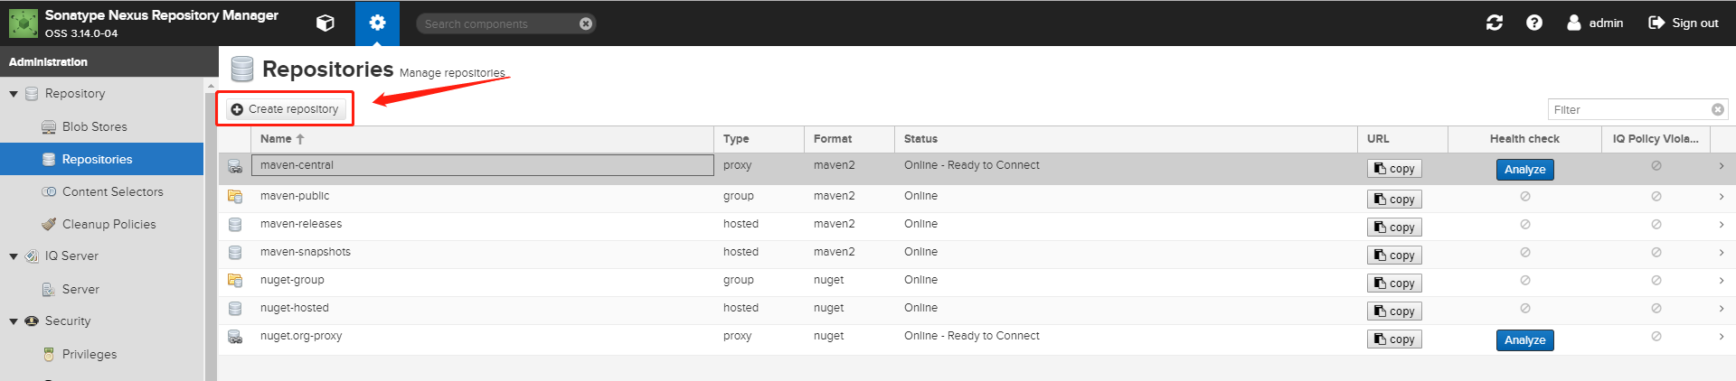
Task: Copy URL of nuget-hosted
Action: click(1394, 311)
